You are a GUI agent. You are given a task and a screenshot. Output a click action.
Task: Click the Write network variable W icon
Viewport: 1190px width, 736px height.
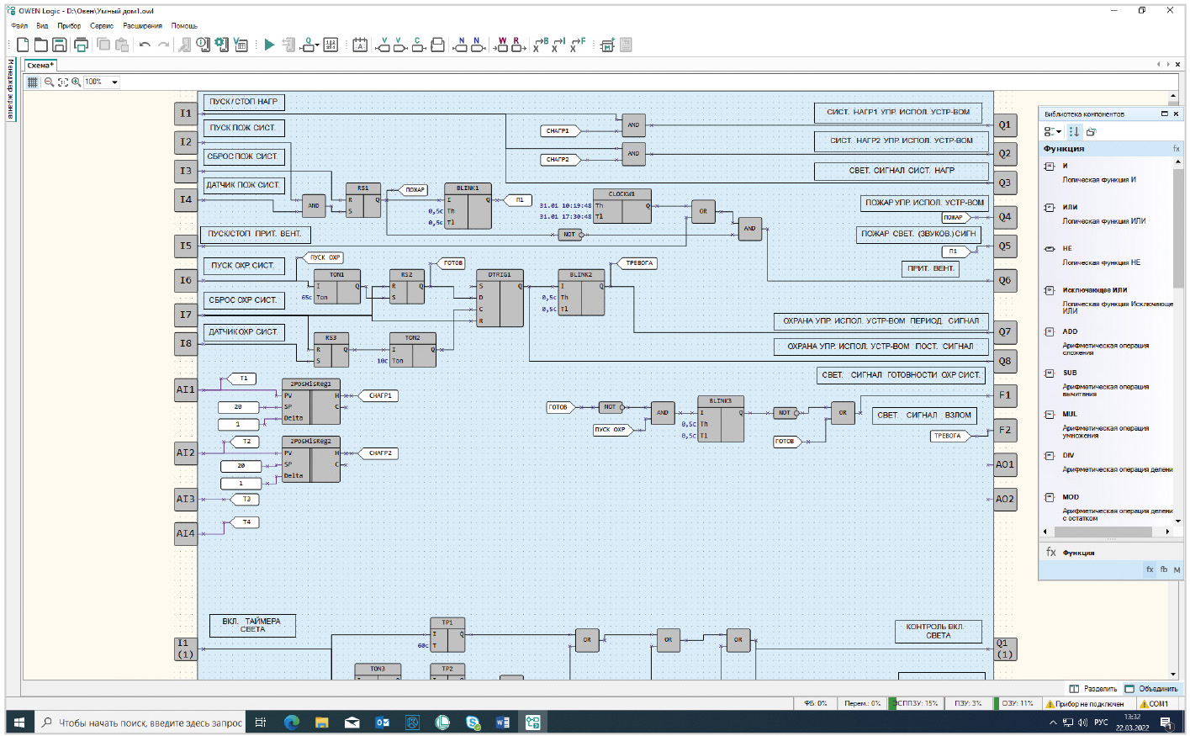click(x=501, y=45)
